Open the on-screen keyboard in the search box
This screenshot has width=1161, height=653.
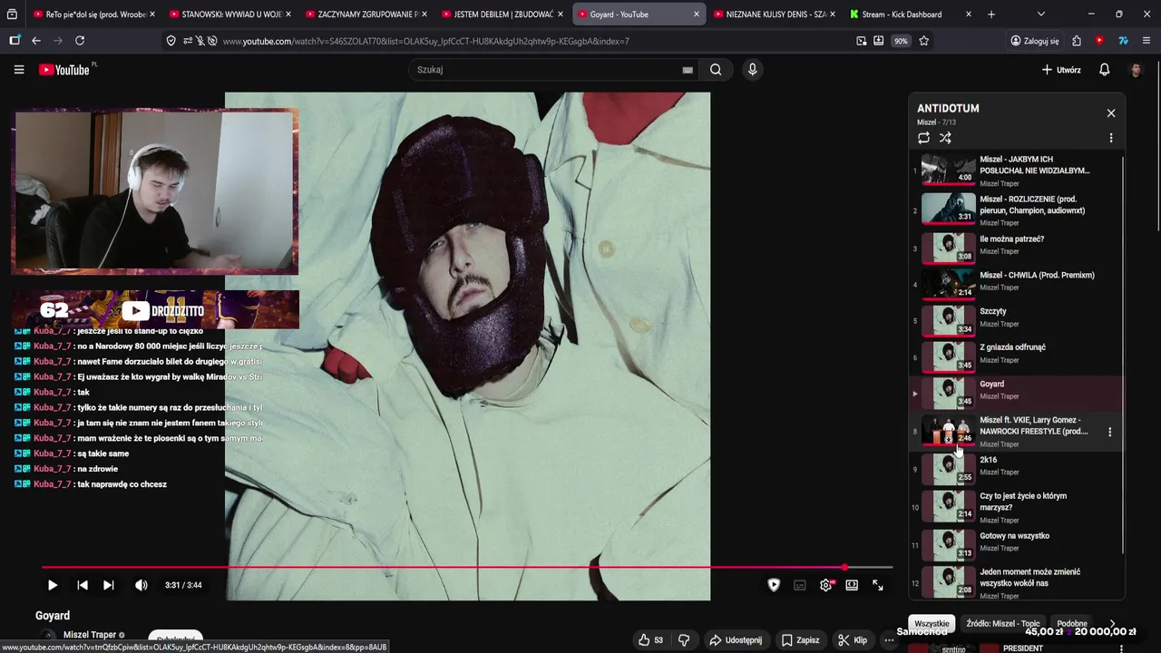(x=688, y=70)
